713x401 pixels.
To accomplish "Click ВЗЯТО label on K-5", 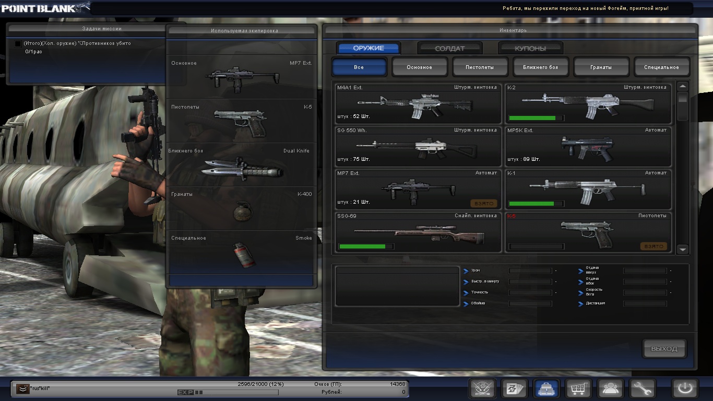I will pos(653,246).
